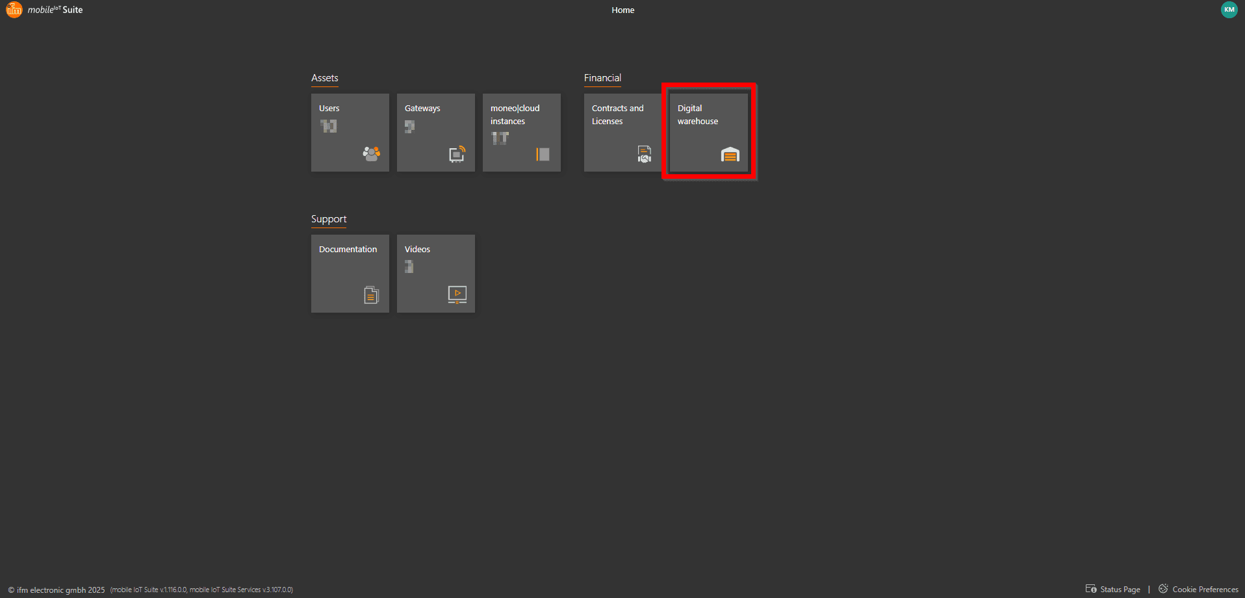Viewport: 1245px width, 598px height.
Task: Follow the Status Page link text
Action: pyautogui.click(x=1120, y=590)
